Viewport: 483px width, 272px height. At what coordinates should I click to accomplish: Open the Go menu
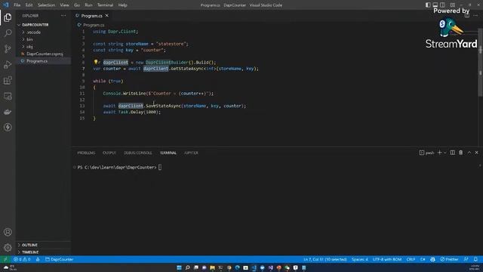(x=77, y=5)
